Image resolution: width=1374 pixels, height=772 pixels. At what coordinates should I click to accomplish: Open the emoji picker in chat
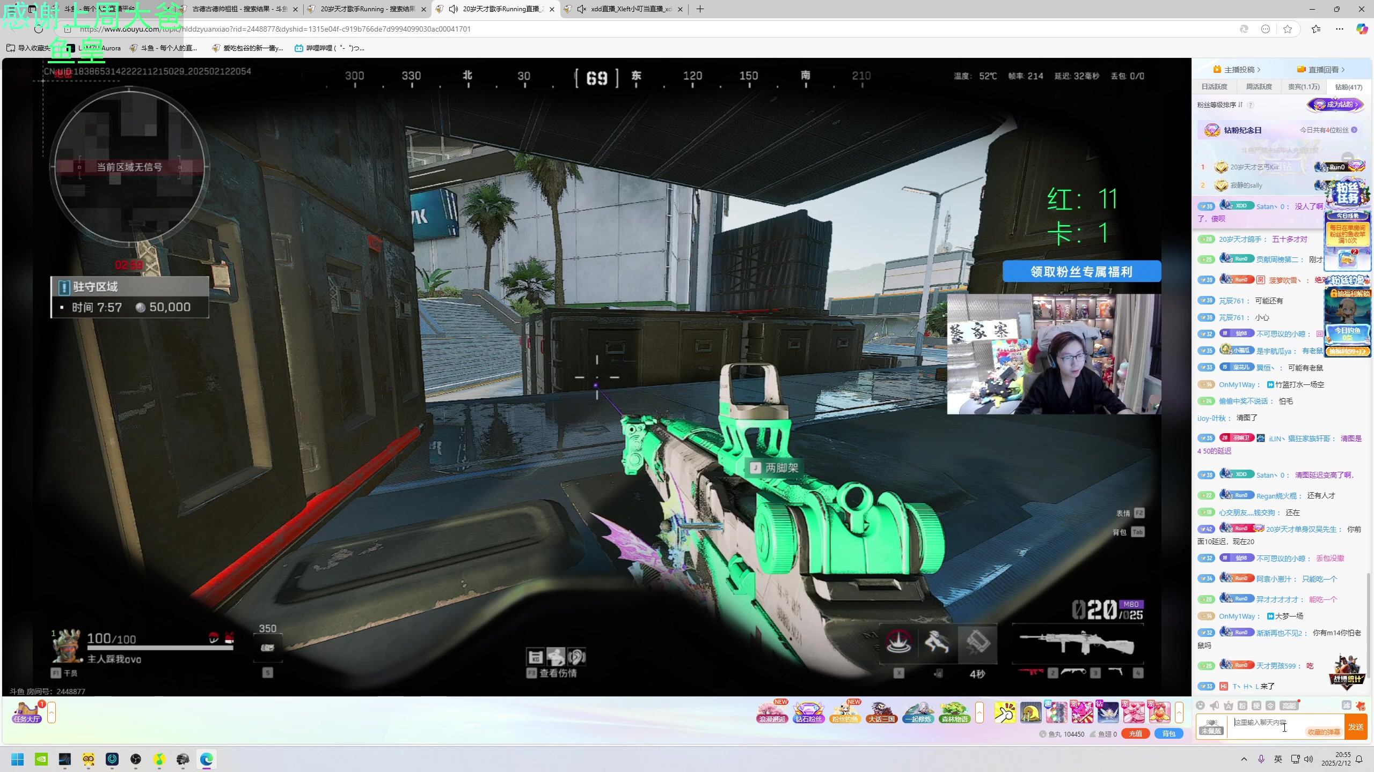[x=1201, y=706]
